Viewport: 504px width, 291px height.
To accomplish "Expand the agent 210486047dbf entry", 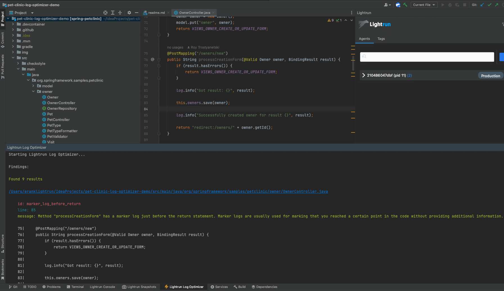I will [363, 75].
